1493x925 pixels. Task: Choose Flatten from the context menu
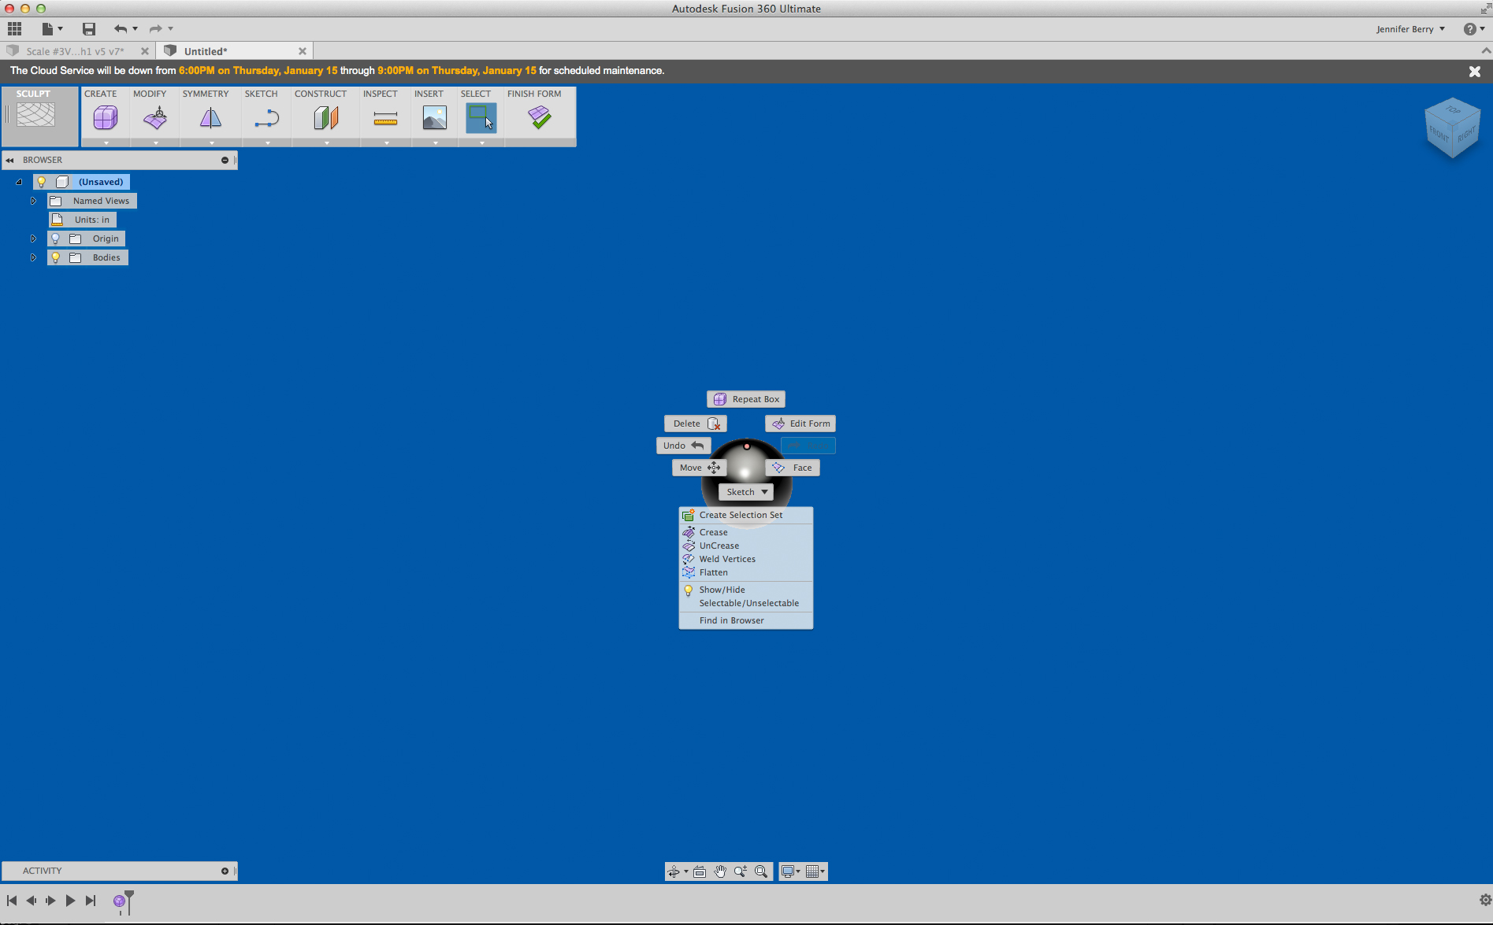click(746, 572)
